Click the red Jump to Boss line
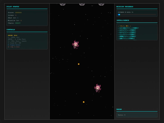This screenshot has width=164, height=123. [14, 47]
